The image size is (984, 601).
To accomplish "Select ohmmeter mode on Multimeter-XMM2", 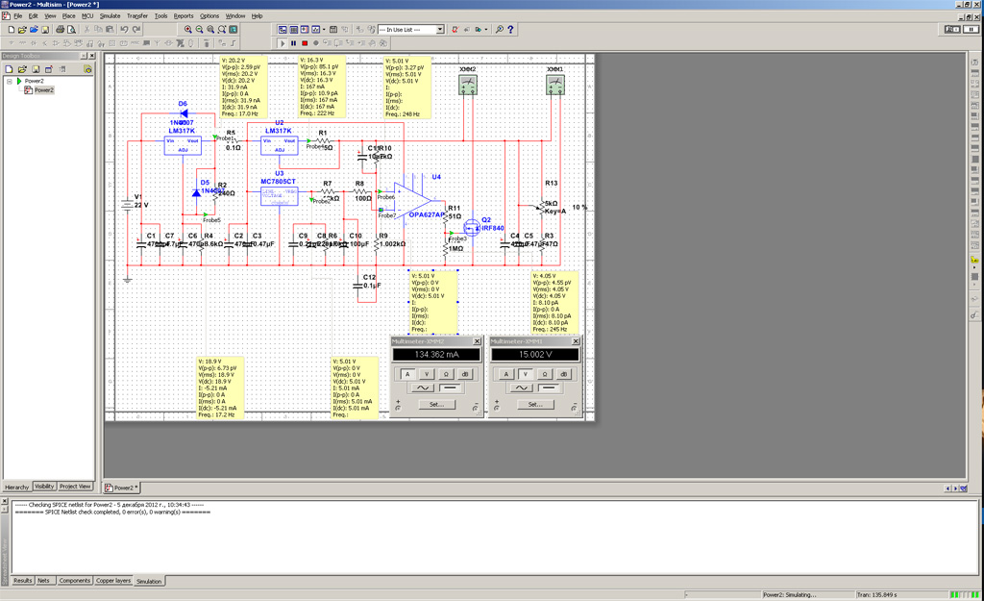I will 446,374.
